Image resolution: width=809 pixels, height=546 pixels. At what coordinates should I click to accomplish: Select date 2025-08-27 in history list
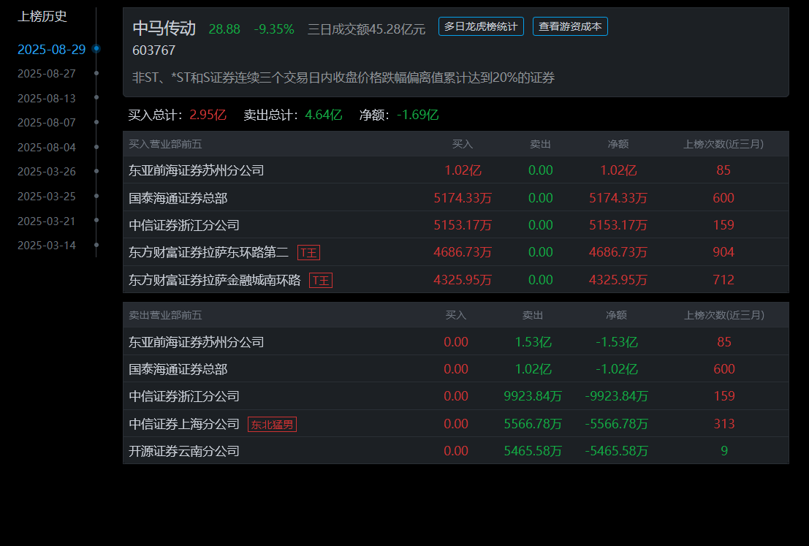[x=47, y=74]
